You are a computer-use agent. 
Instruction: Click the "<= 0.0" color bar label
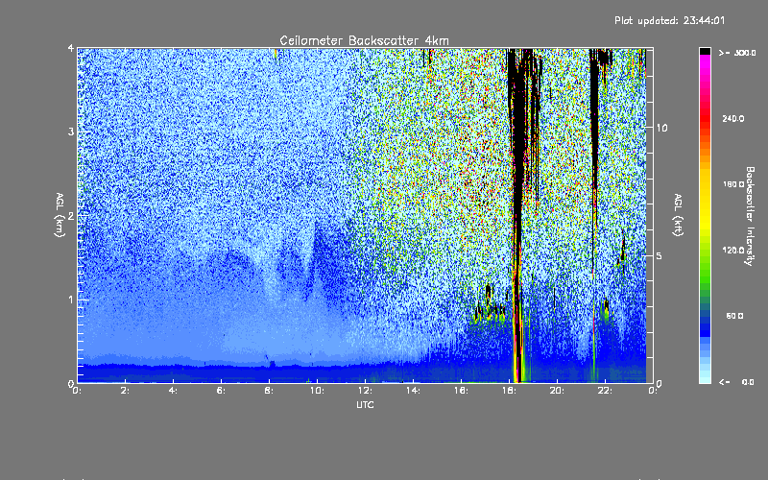pyautogui.click(x=736, y=382)
